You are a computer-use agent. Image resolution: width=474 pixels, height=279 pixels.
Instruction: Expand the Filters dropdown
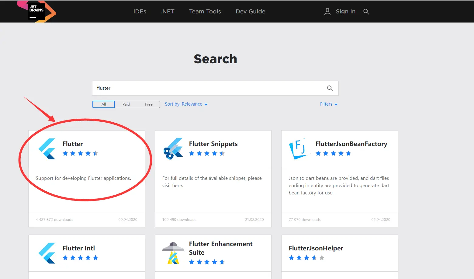coord(329,104)
